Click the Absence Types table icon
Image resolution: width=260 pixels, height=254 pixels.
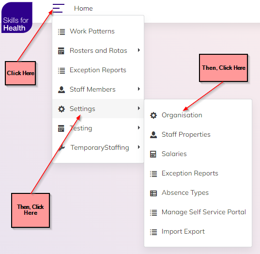point(153,193)
